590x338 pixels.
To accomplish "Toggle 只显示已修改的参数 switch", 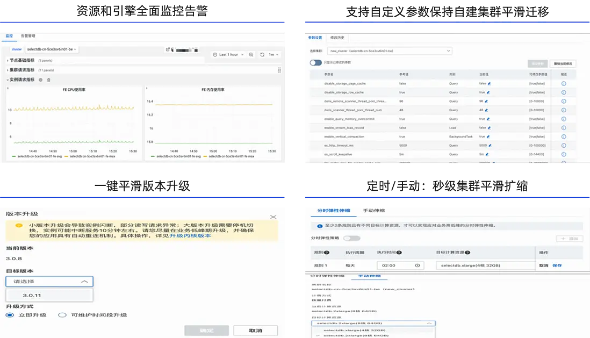I will tap(316, 62).
